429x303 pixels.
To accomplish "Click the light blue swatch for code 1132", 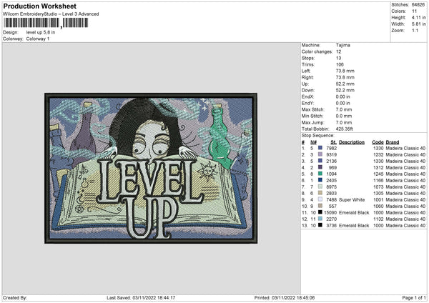I will [x=319, y=219].
